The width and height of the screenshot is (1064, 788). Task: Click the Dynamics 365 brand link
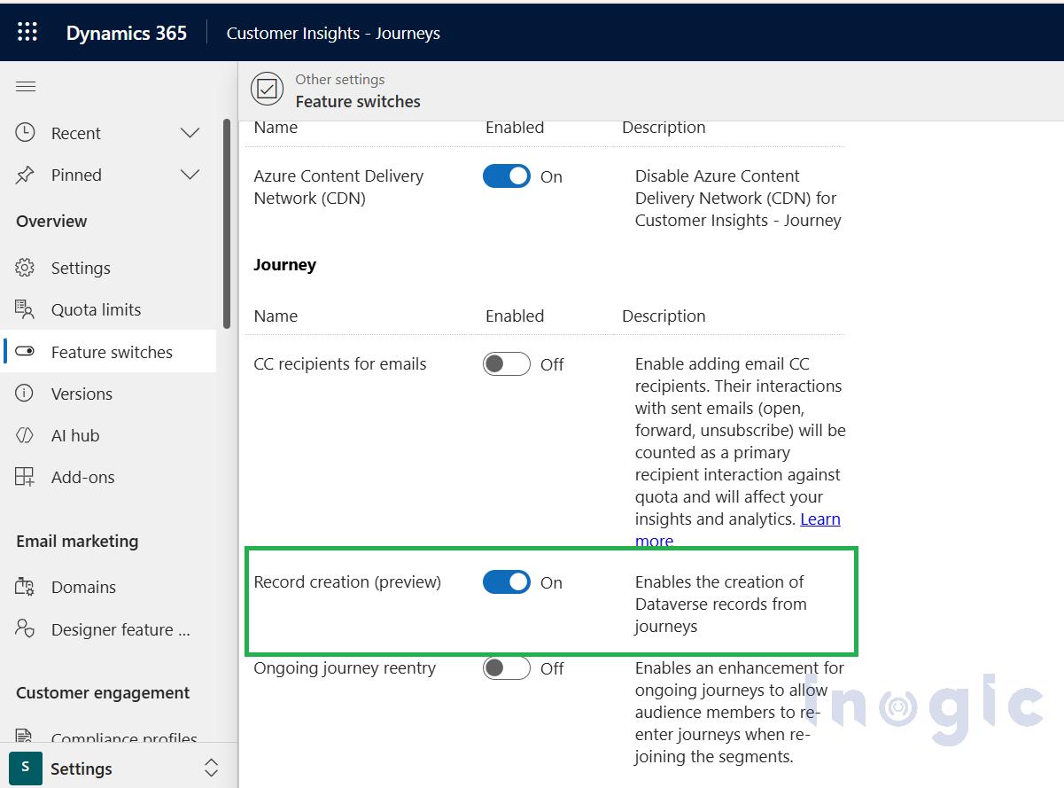127,33
